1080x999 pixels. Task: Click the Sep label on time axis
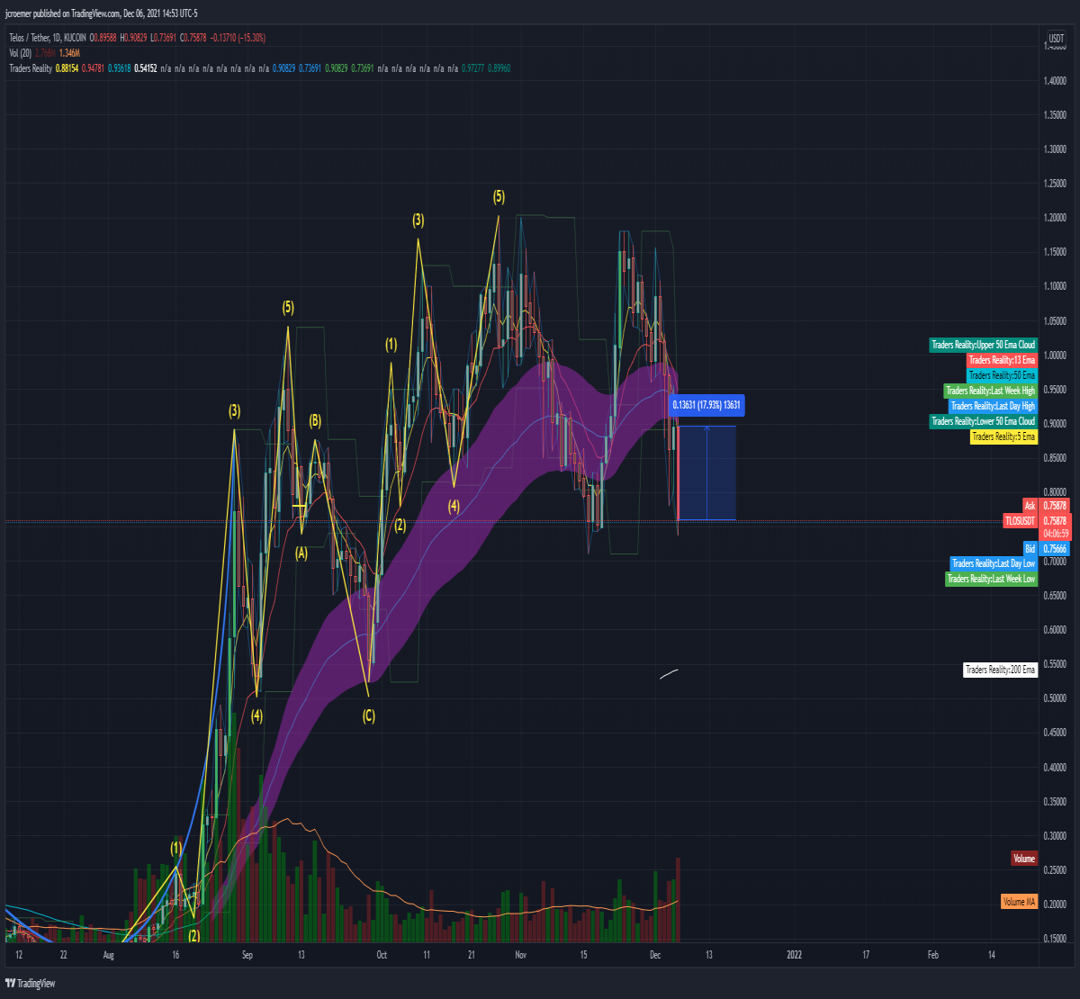click(248, 954)
